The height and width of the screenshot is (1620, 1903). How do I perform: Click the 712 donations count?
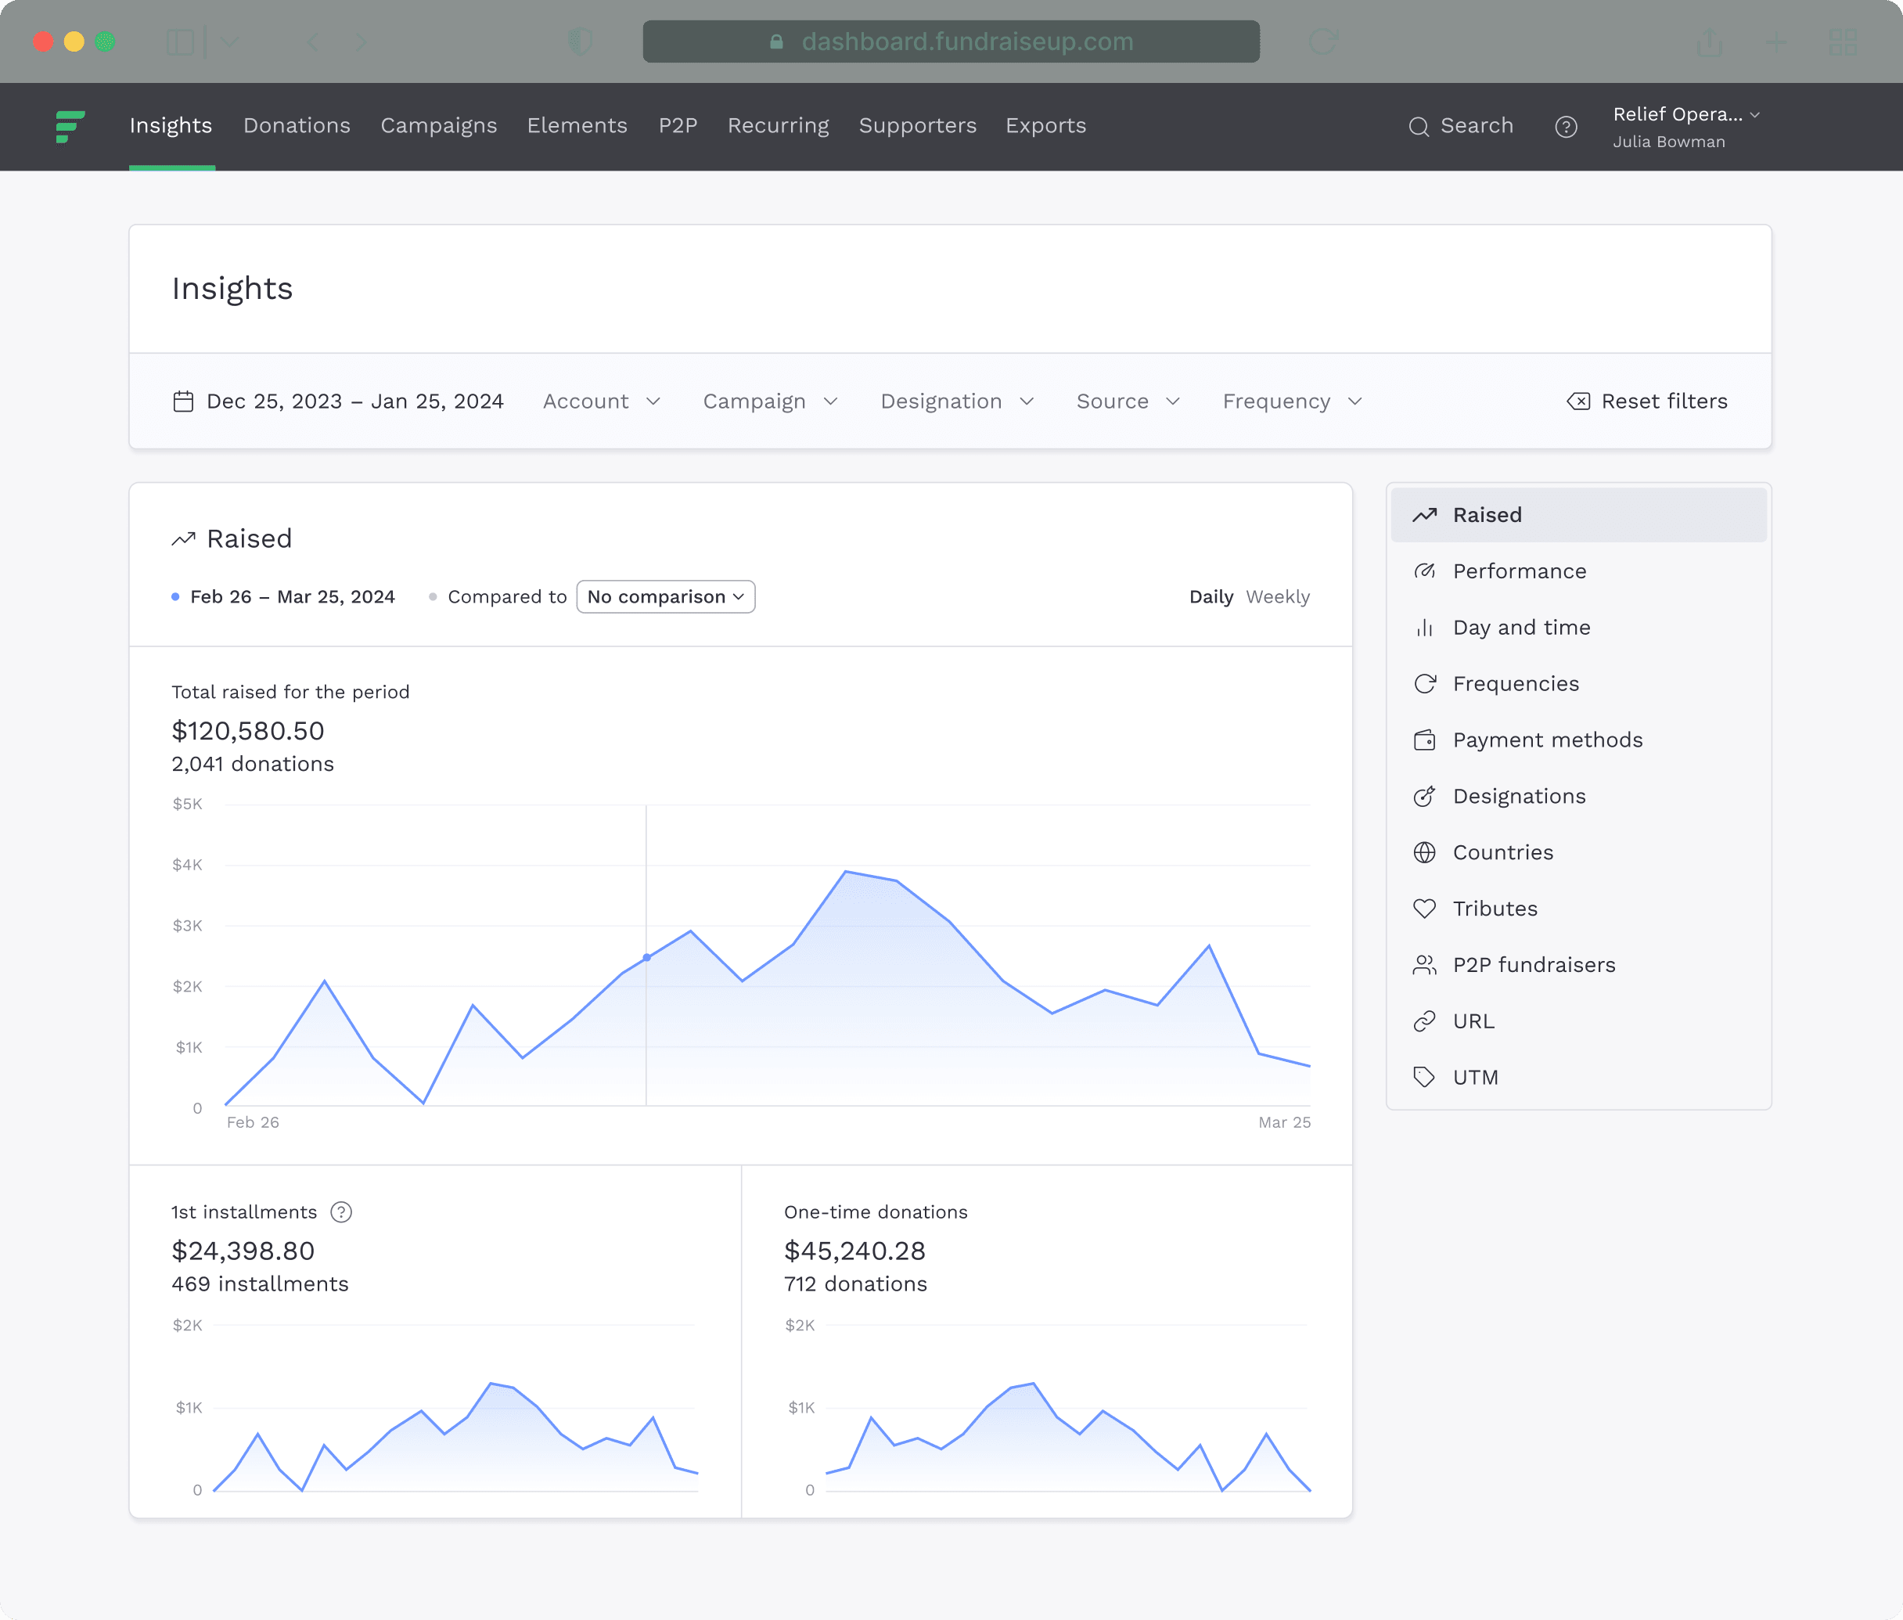855,1284
